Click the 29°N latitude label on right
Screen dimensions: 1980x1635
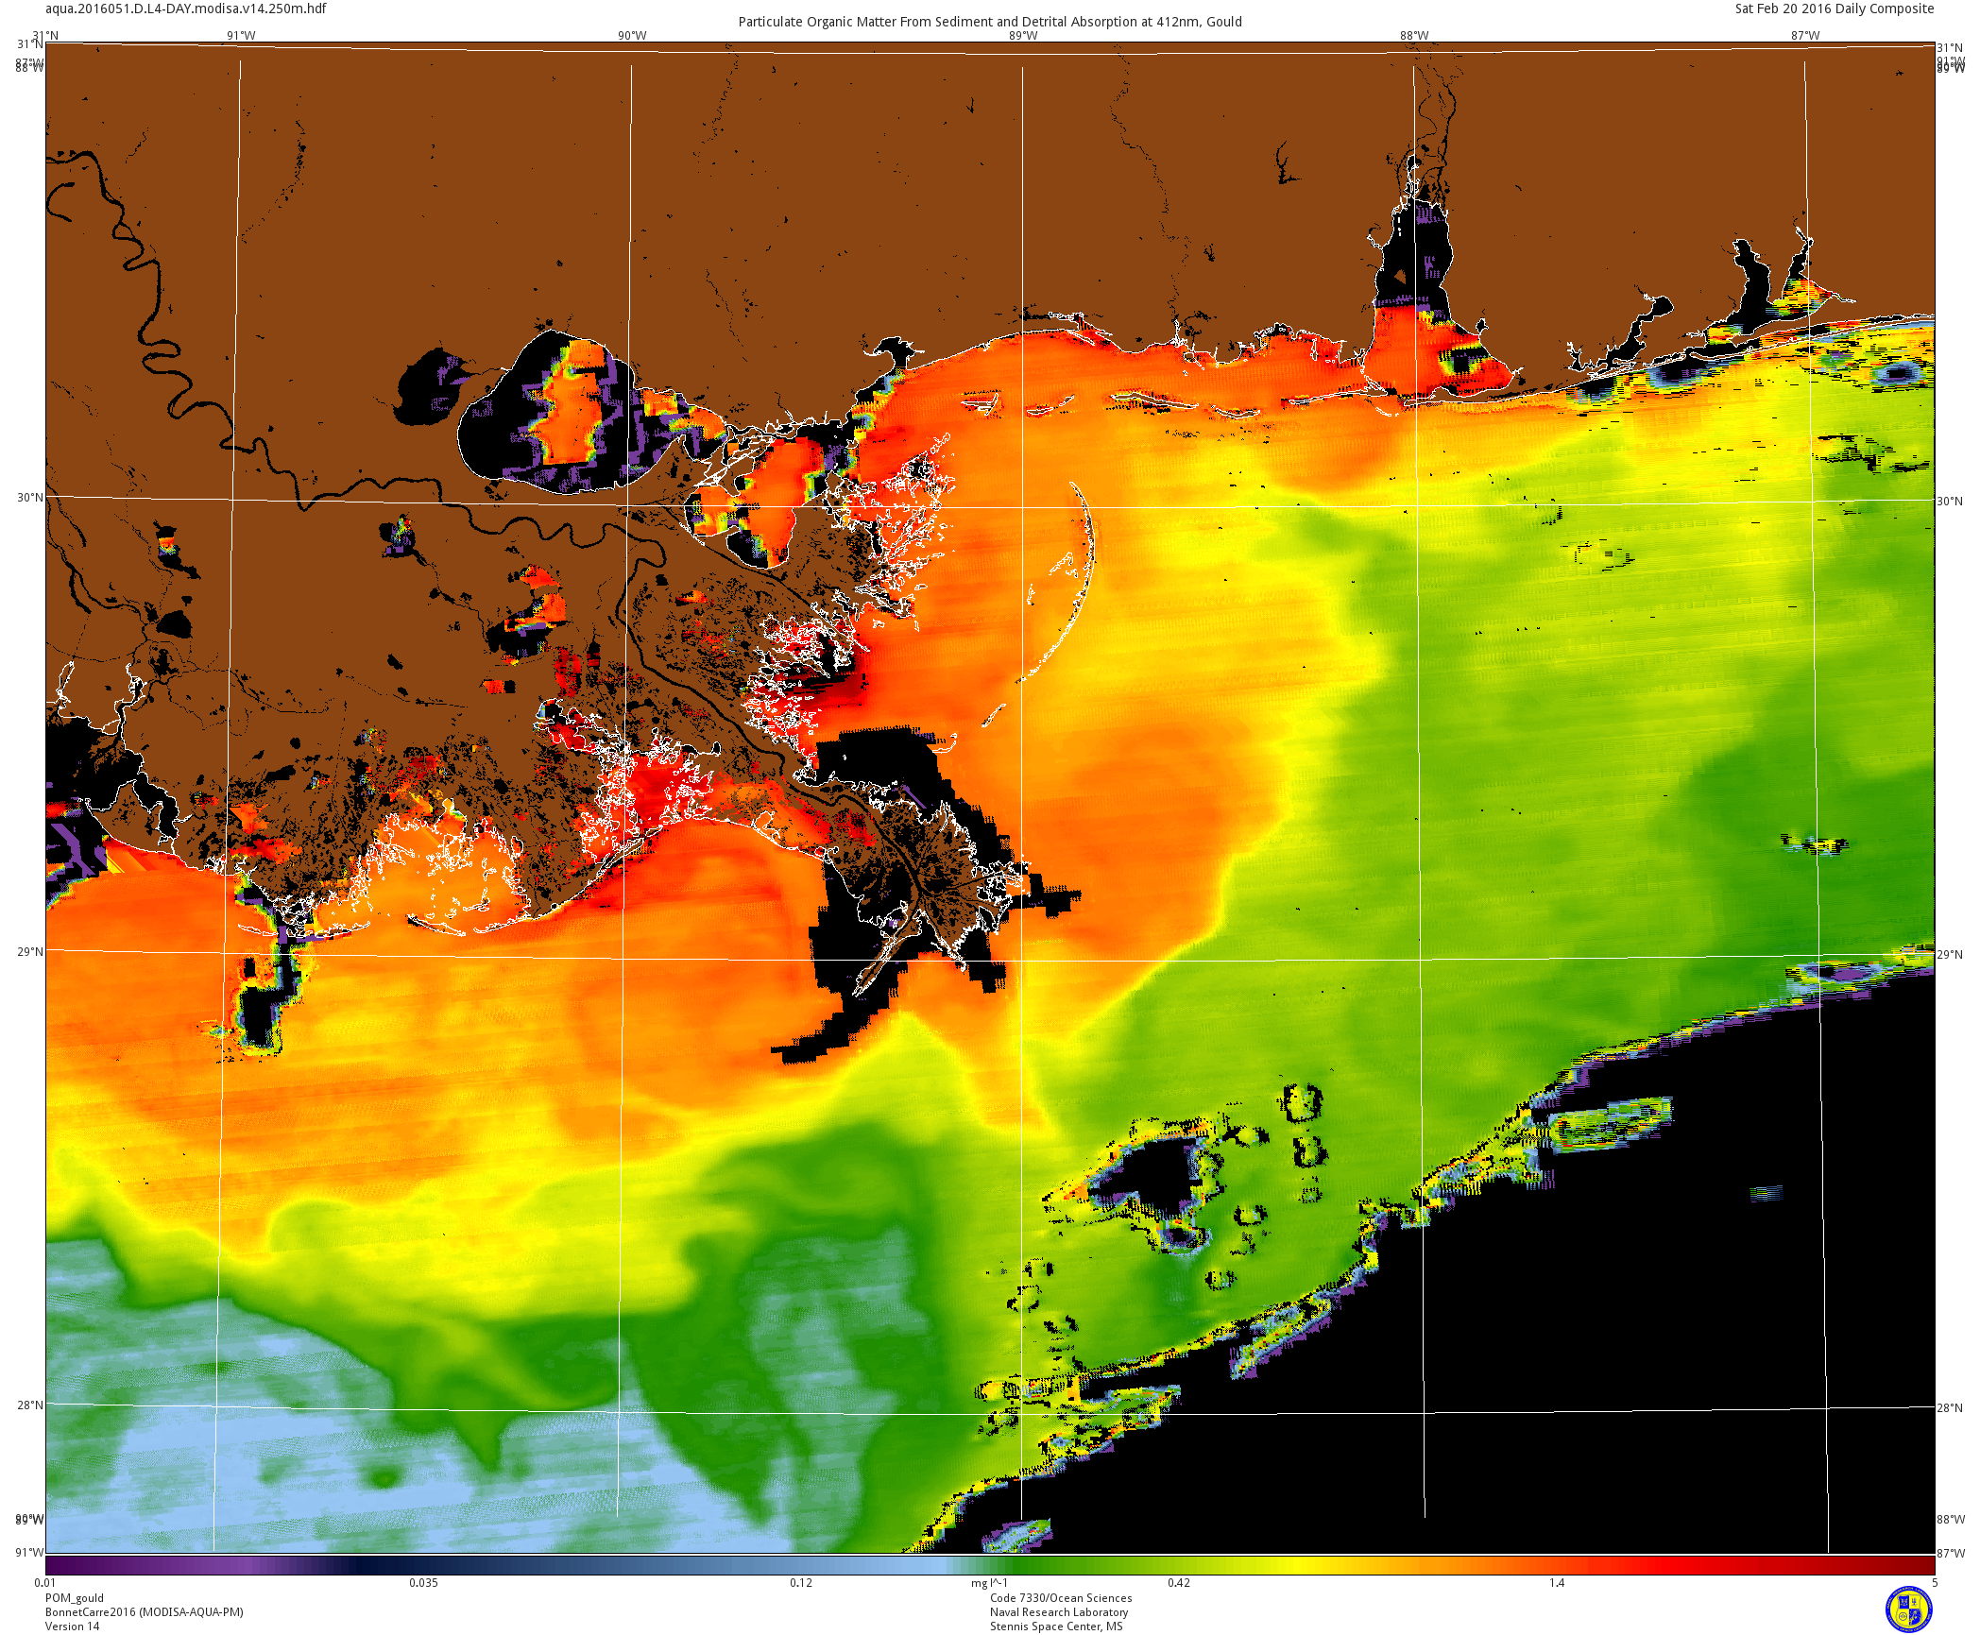(1950, 955)
